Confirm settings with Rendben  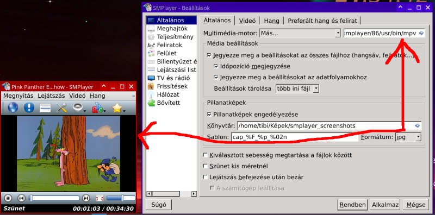(x=352, y=205)
